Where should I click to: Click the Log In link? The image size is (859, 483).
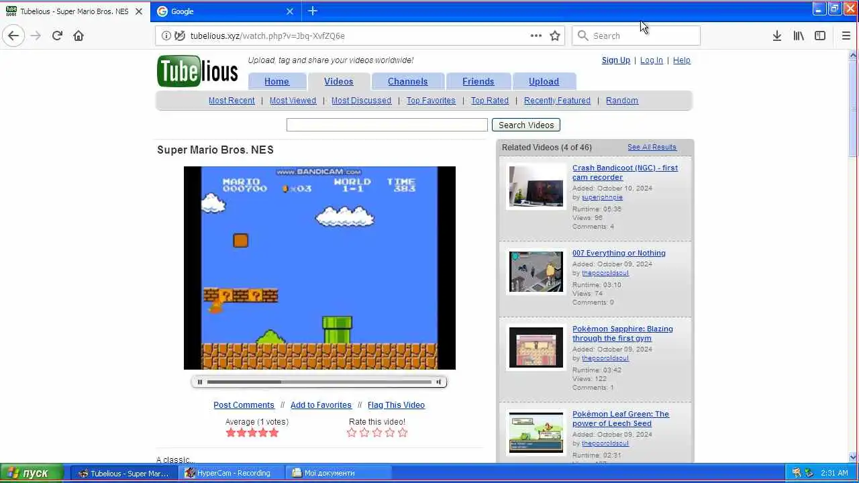(652, 60)
